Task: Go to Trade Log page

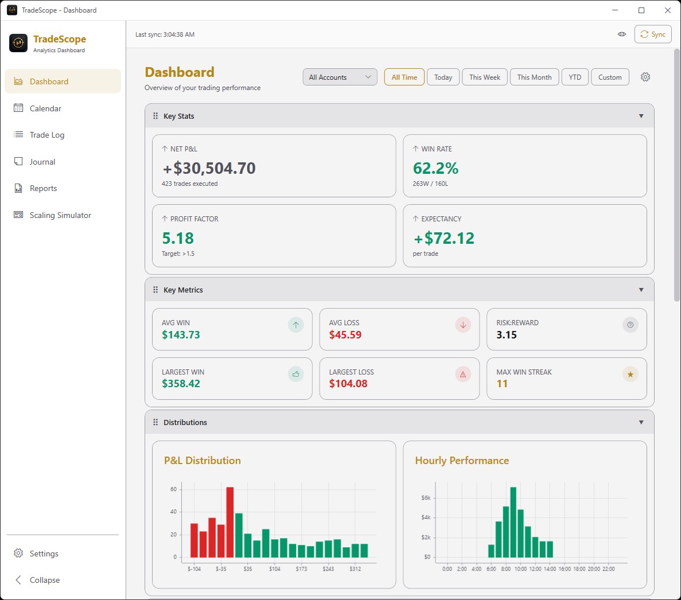Action: pos(47,135)
